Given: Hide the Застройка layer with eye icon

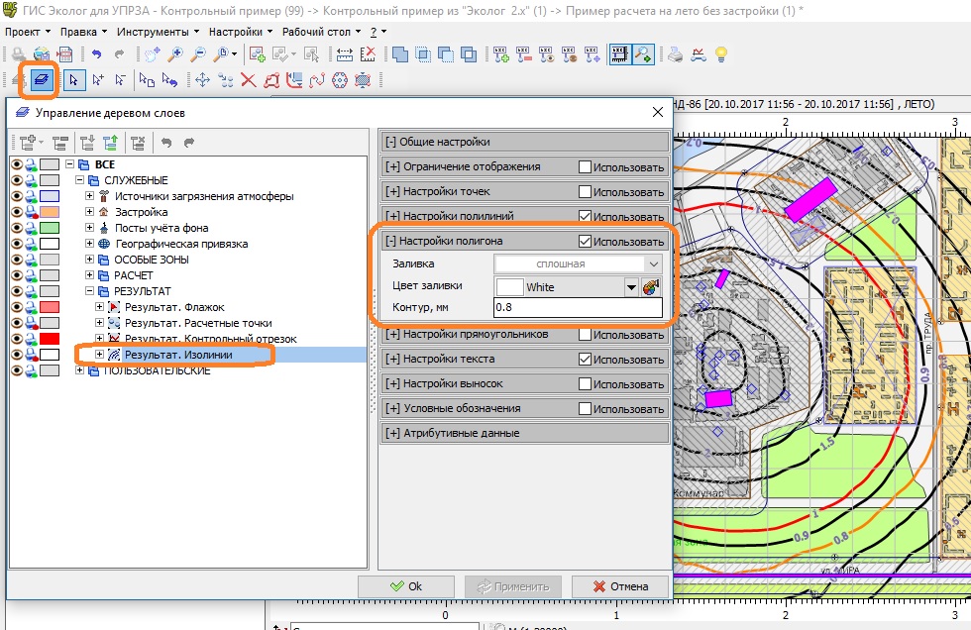Looking at the screenshot, I should pos(16,212).
